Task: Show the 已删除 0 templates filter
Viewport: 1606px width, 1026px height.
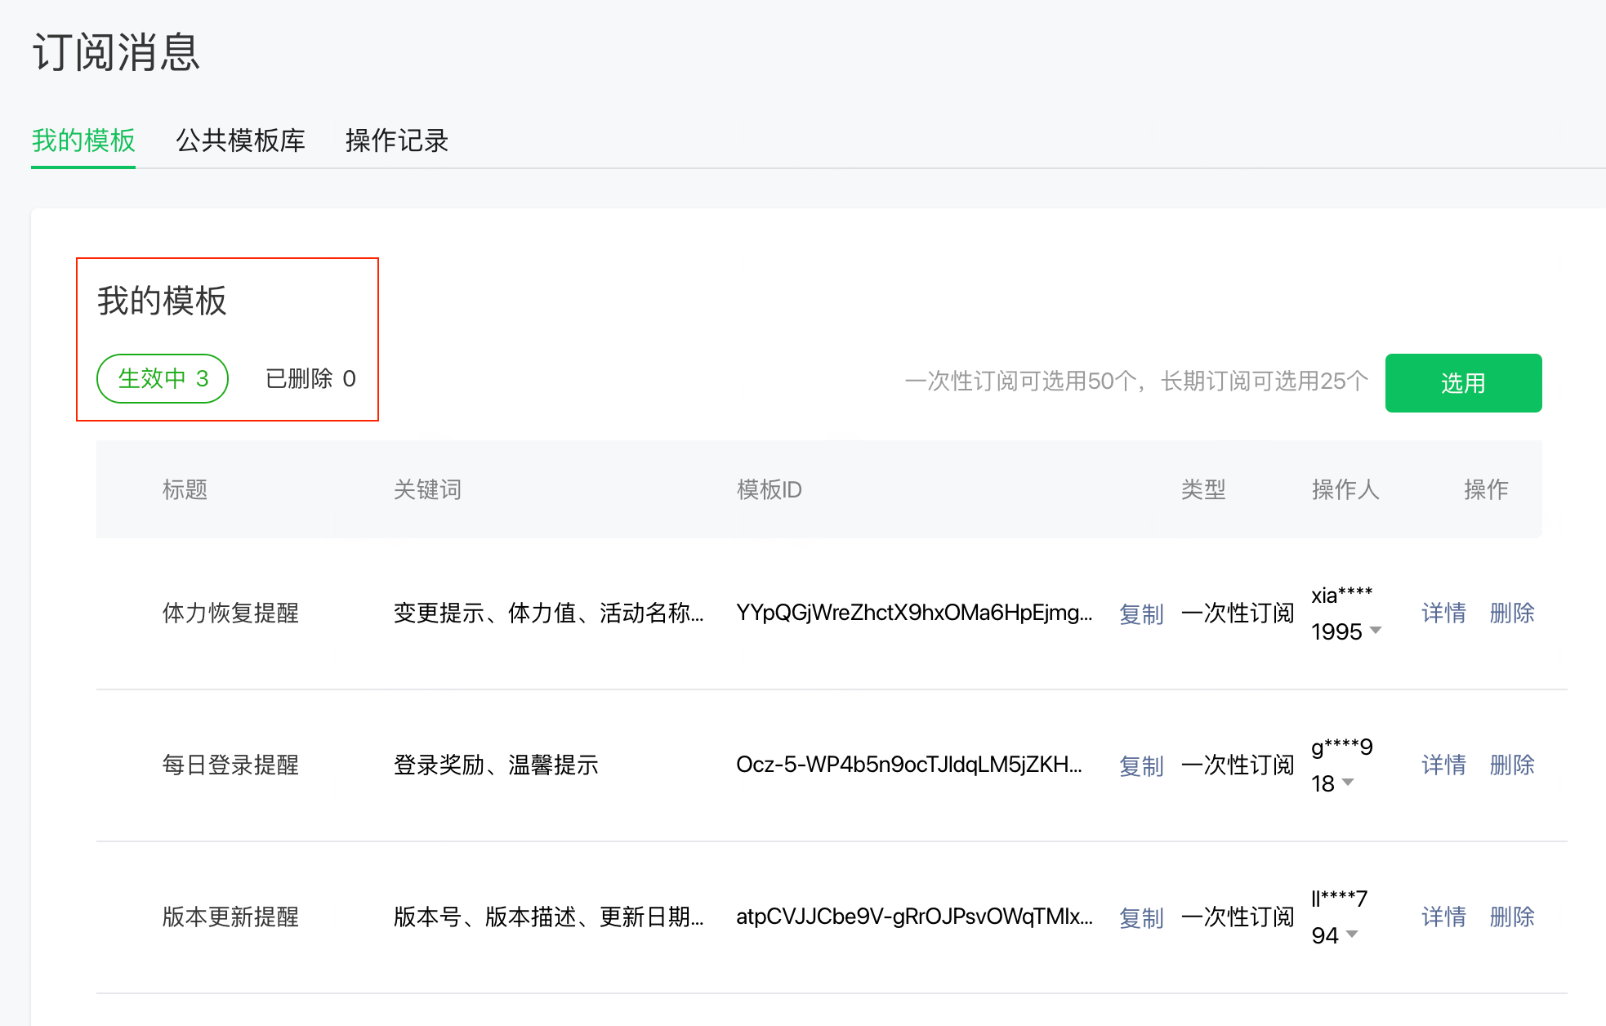Action: (x=310, y=378)
